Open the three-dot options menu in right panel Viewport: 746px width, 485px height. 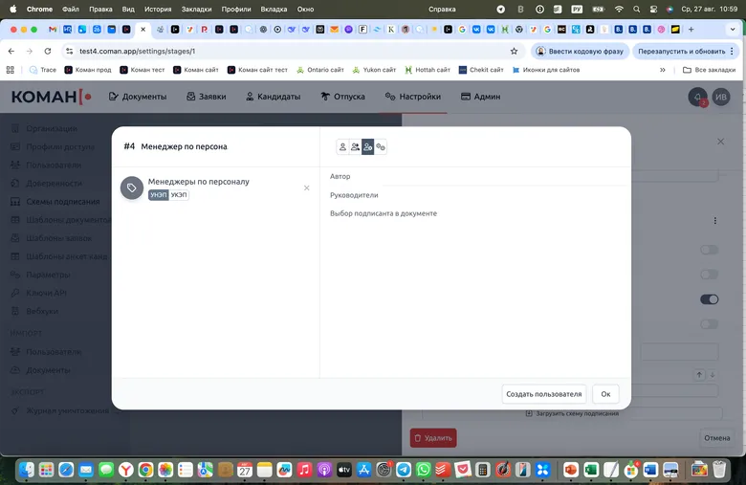pos(715,221)
